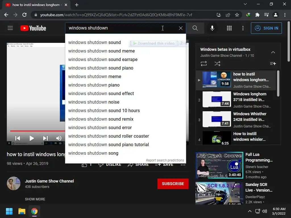Choose suggestion windows shutdown sound meme
291x218 pixels.
click(125, 51)
